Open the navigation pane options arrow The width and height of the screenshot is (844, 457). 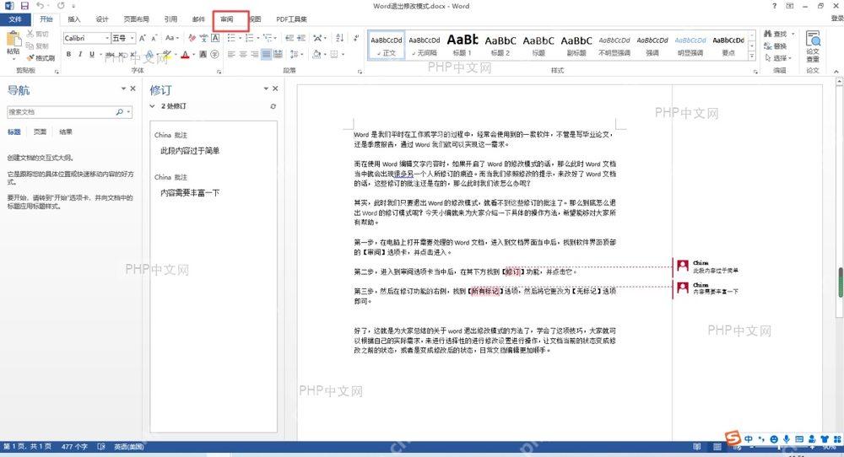(x=123, y=89)
